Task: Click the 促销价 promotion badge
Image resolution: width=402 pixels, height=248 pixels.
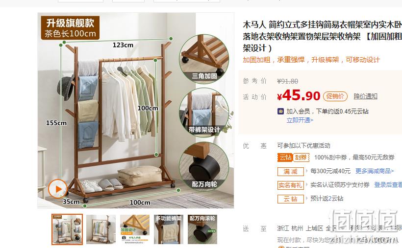Action: (x=335, y=96)
